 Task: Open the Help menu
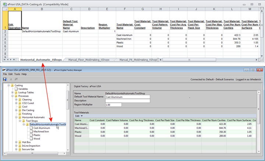[24, 74]
